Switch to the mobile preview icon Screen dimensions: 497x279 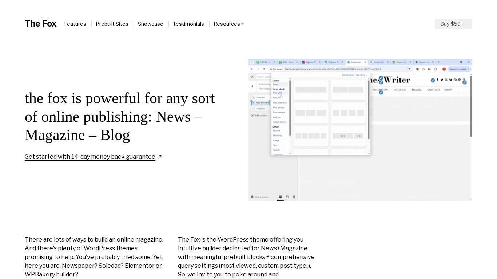(294, 197)
